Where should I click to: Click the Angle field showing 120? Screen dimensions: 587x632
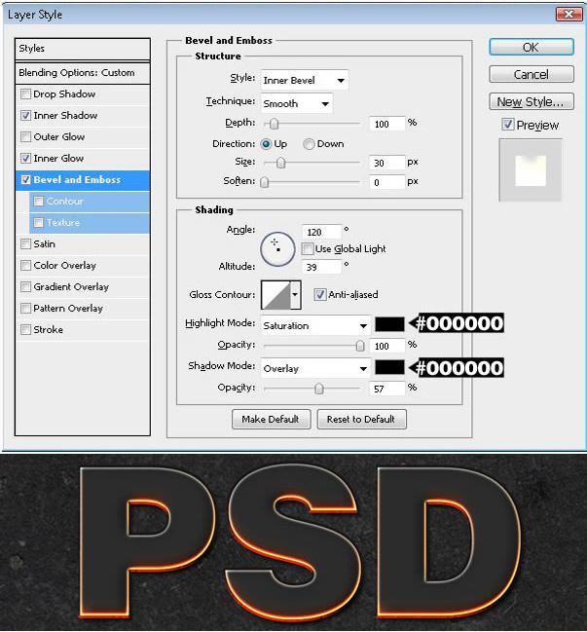coord(321,232)
